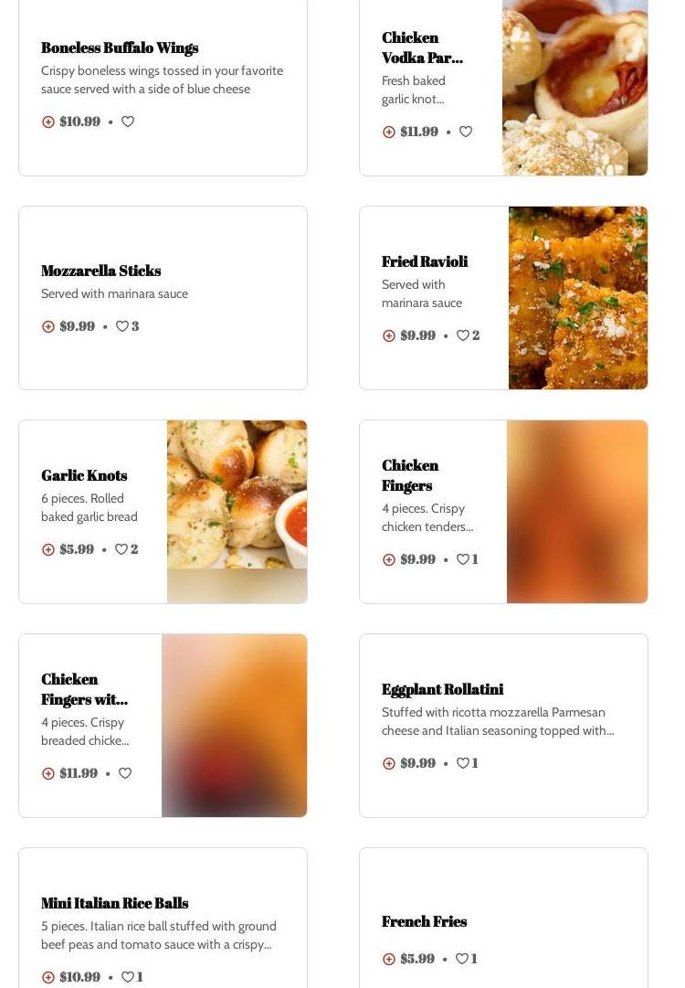Open the Fried Ravioli image
Viewport: 685px width, 988px height.
click(578, 297)
